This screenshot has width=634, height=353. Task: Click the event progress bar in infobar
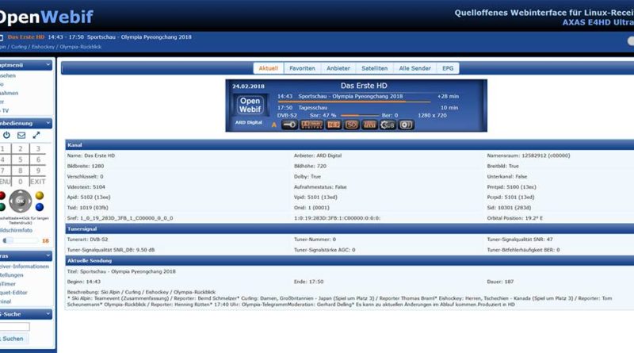point(353,102)
